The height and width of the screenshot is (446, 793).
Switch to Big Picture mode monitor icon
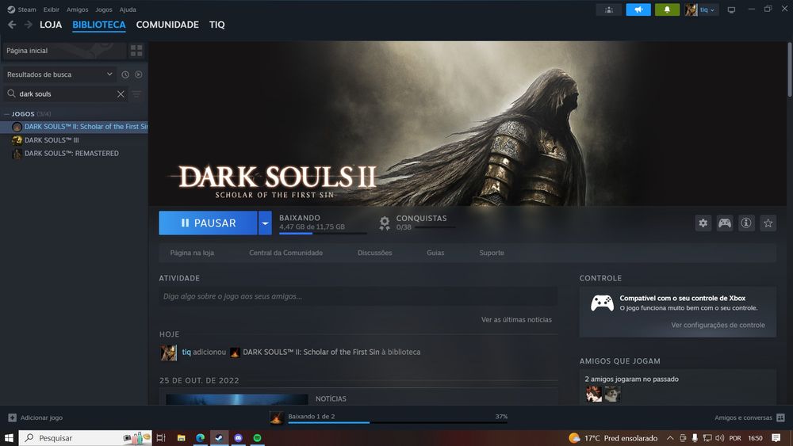point(731,10)
